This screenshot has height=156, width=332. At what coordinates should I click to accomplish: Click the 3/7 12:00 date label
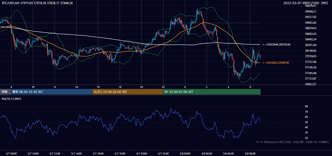(55, 154)
